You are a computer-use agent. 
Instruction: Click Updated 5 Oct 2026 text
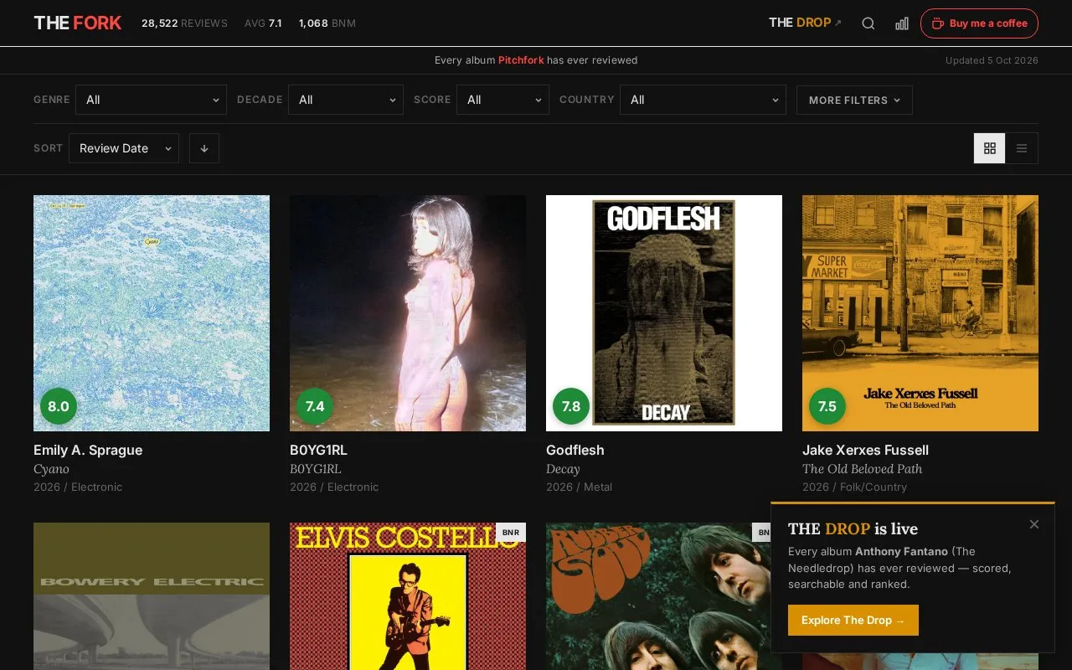pyautogui.click(x=992, y=60)
